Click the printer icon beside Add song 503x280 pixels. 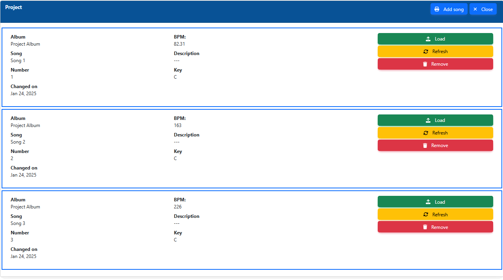pyautogui.click(x=437, y=9)
